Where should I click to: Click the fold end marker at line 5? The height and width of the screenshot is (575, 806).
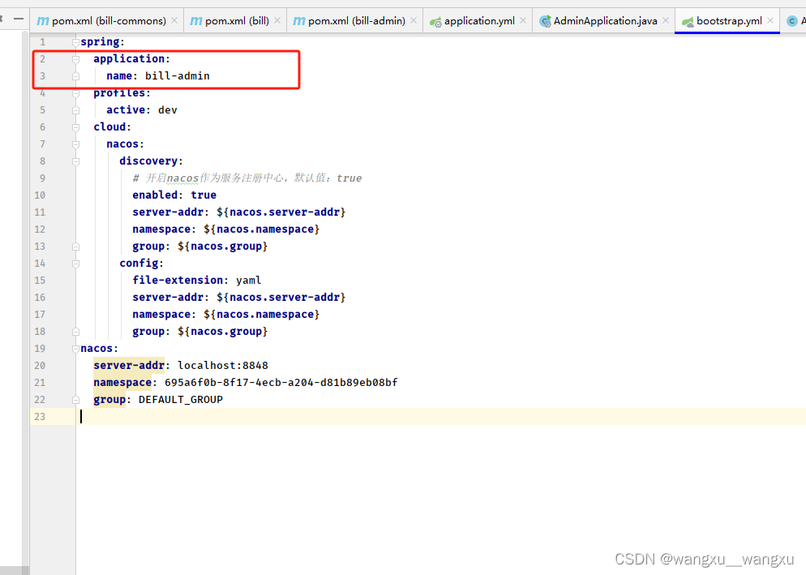[75, 110]
